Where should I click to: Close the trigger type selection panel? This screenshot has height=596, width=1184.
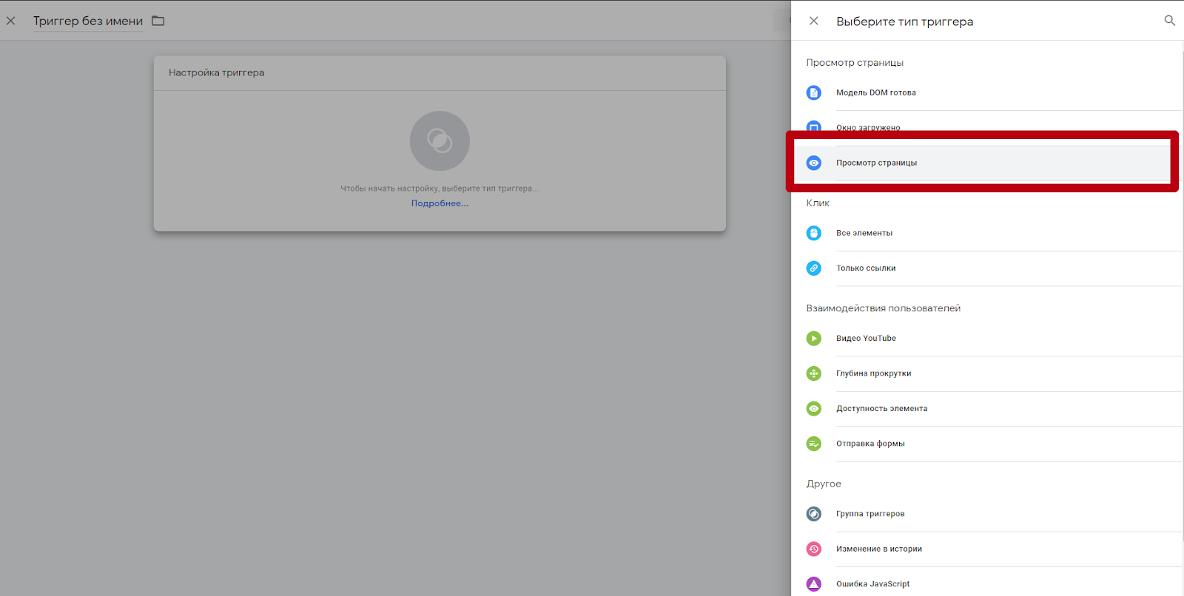pyautogui.click(x=813, y=21)
